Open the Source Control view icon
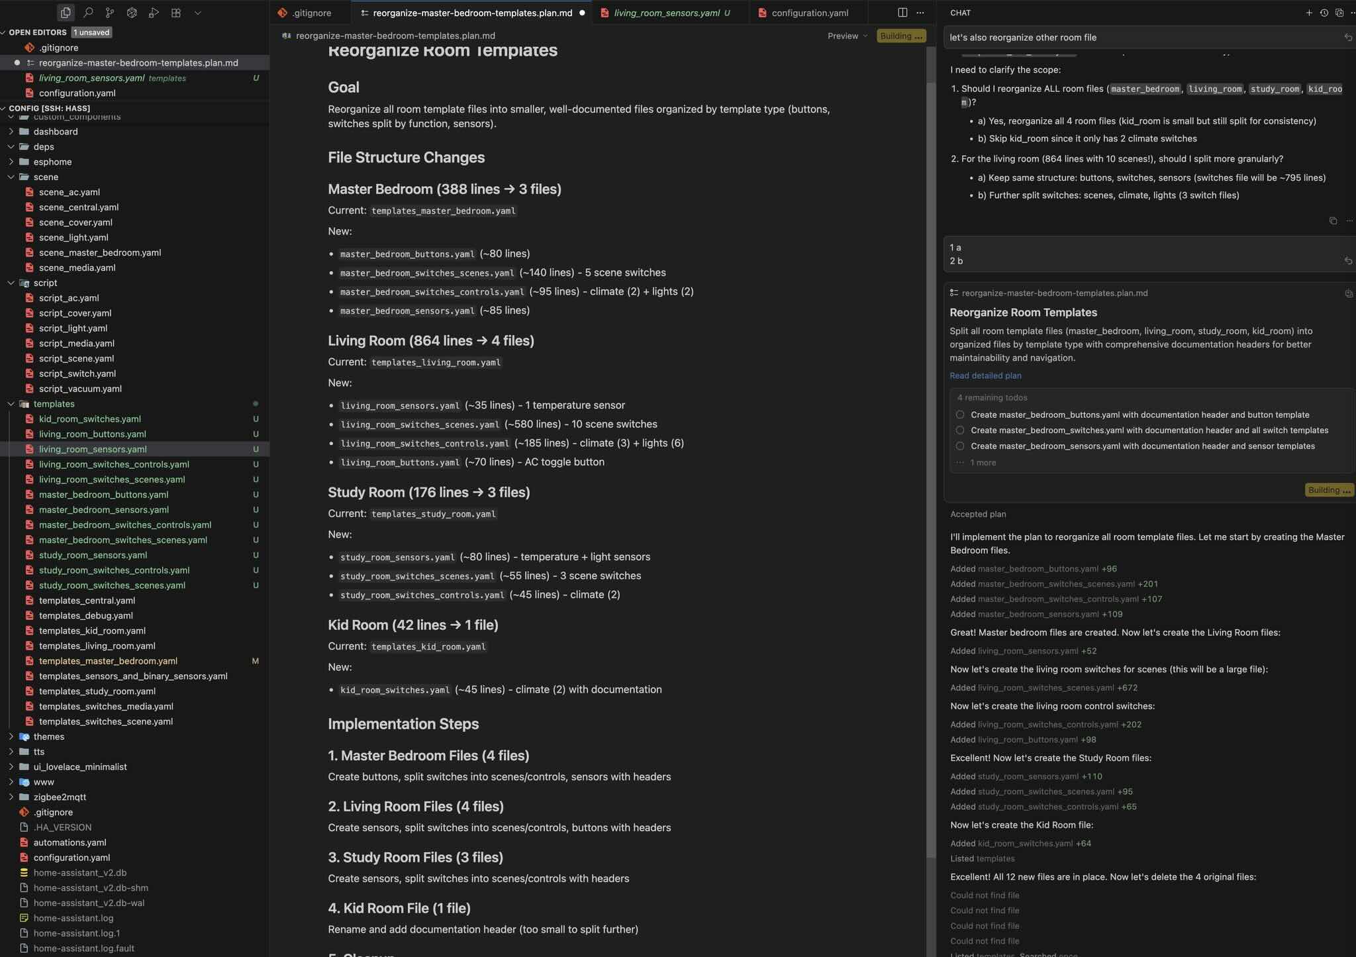The width and height of the screenshot is (1356, 957). tap(110, 13)
